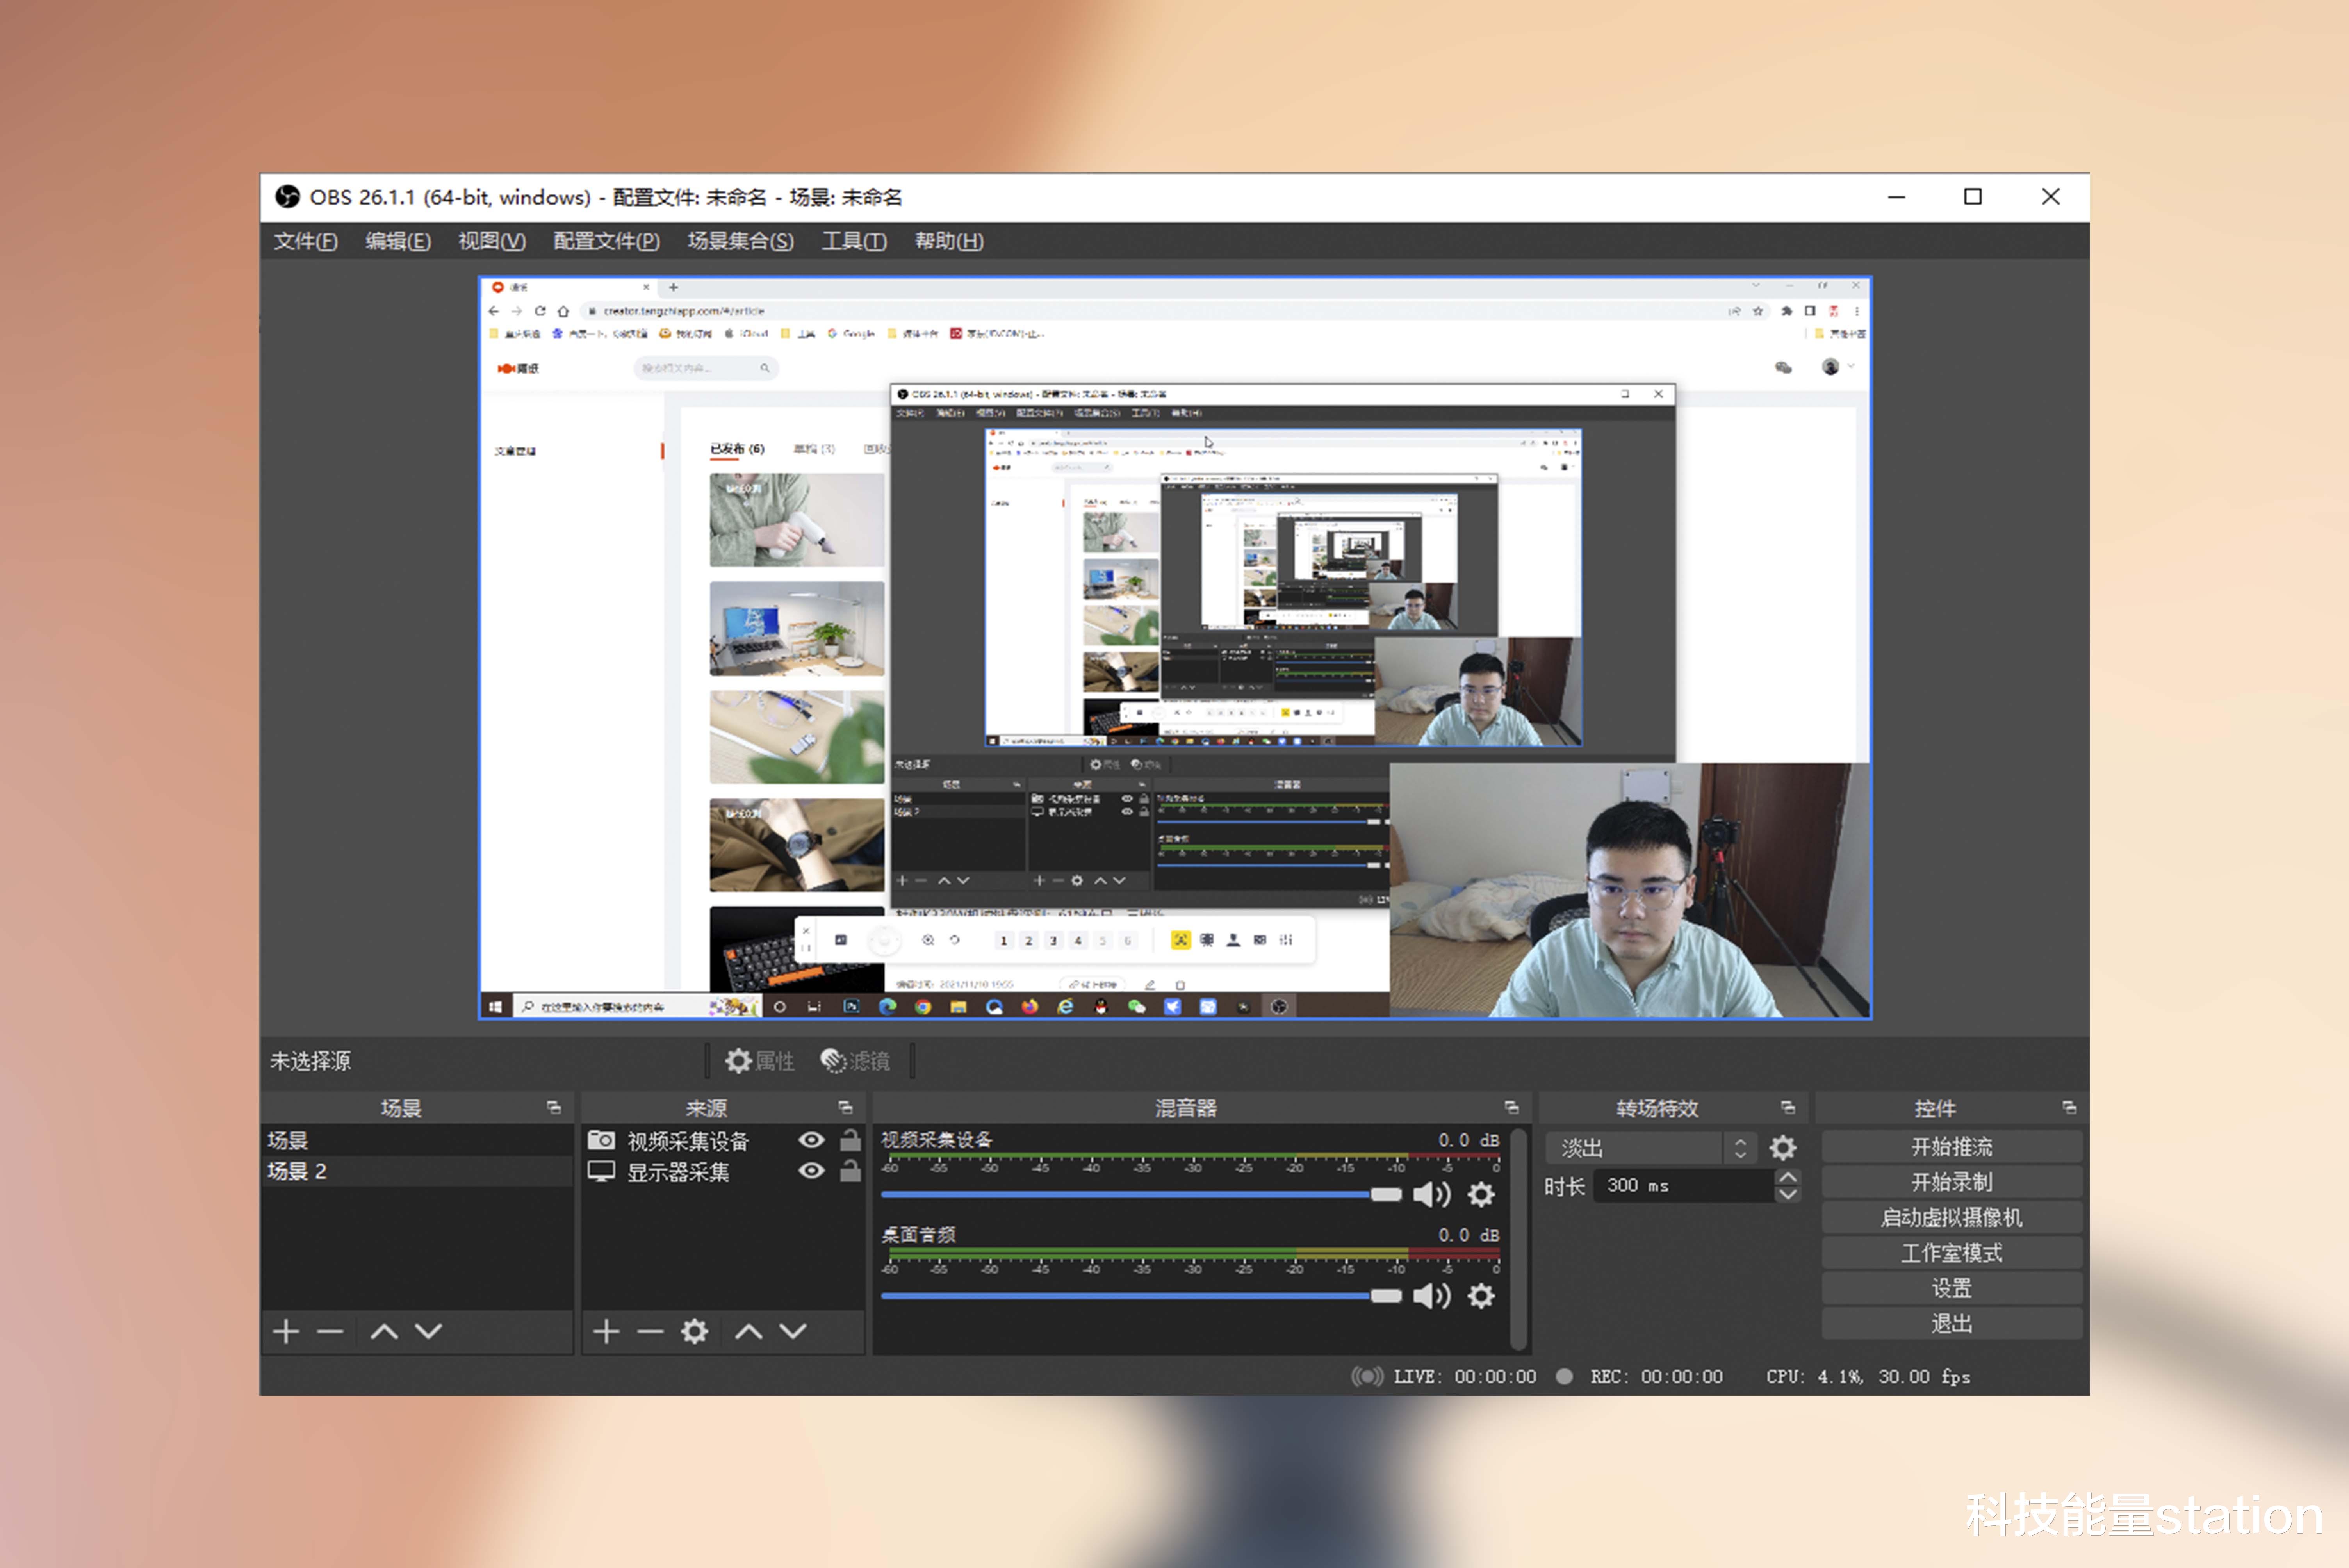This screenshot has width=2349, height=1568.
Task: Mute the 桌面音频 audio channel
Action: click(1431, 1296)
